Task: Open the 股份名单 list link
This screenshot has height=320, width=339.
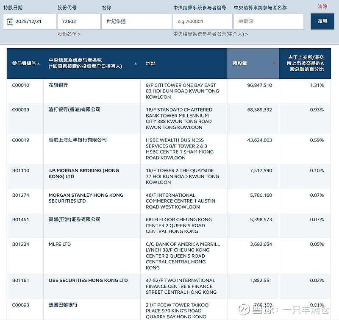Action: click(x=69, y=34)
